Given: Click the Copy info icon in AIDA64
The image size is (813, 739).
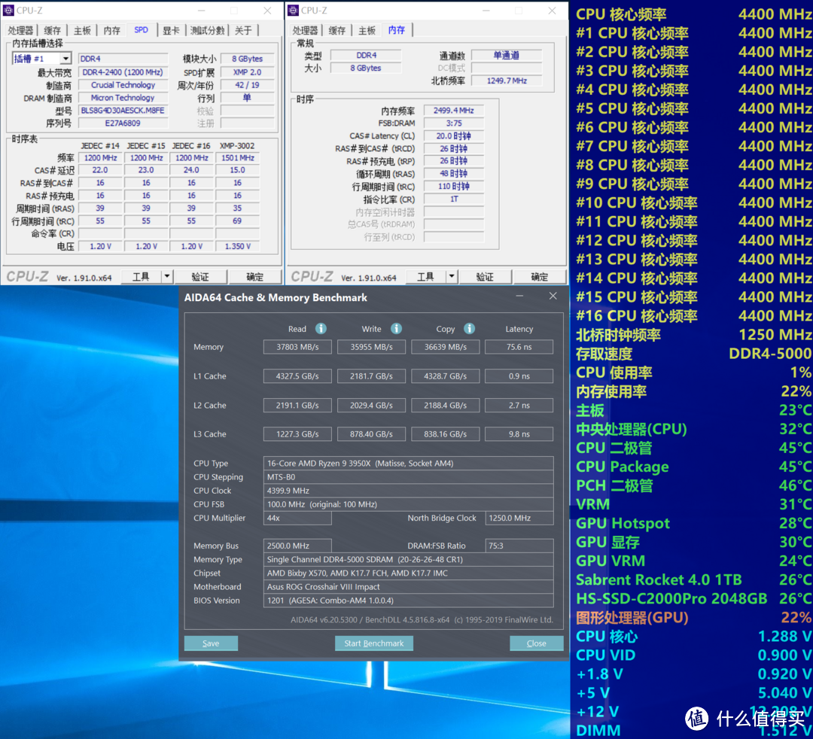Looking at the screenshot, I should click(x=469, y=329).
